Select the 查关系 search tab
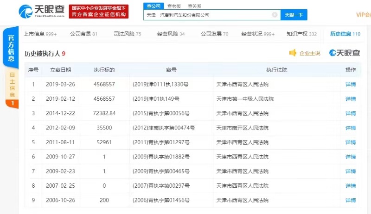This screenshot has width=371, height=214. [194, 6]
